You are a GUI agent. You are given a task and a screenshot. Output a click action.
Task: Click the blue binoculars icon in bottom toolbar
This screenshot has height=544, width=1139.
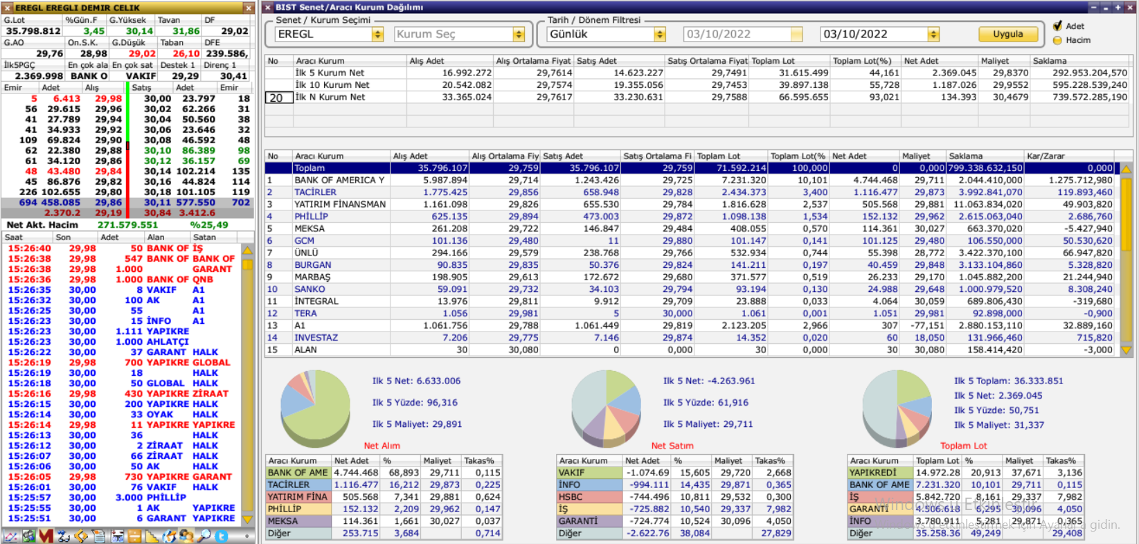click(x=64, y=536)
